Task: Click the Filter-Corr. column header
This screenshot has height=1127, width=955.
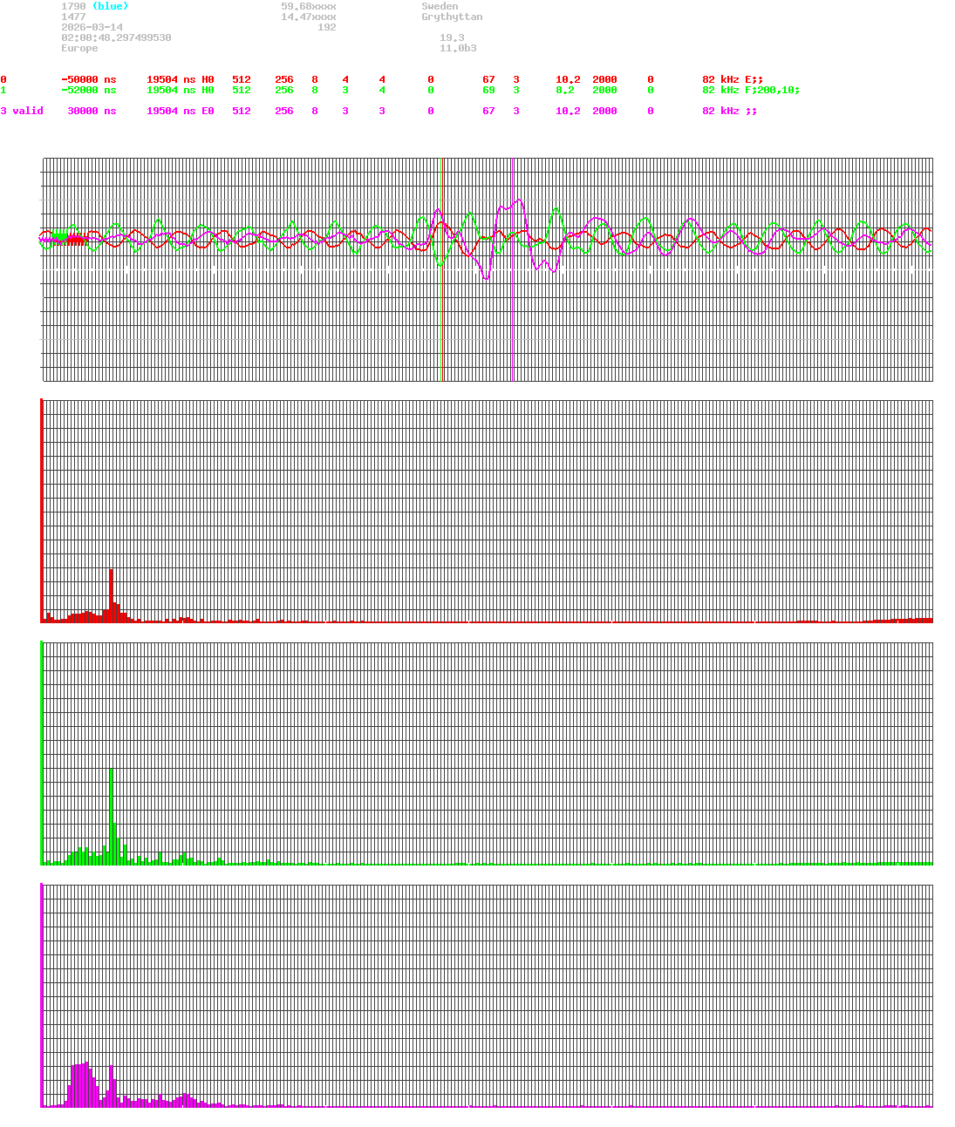Action: pyautogui.click(x=160, y=69)
